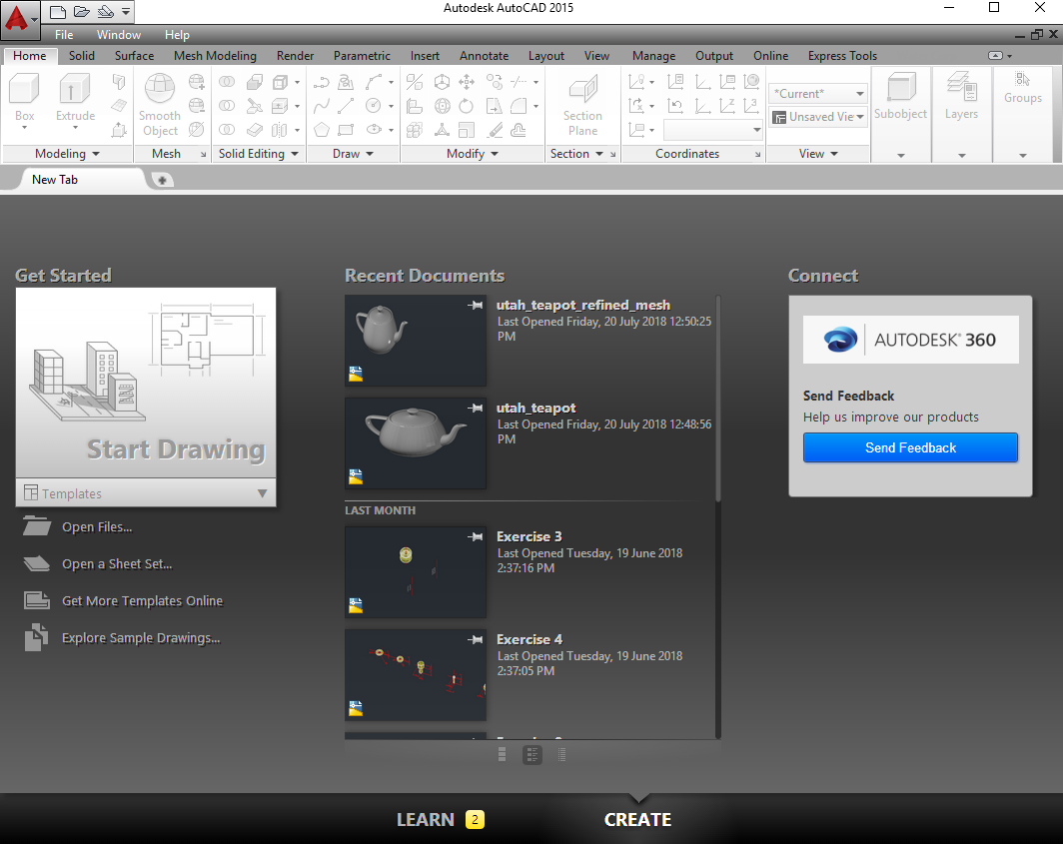Click the Open Files folder icon

coord(37,526)
